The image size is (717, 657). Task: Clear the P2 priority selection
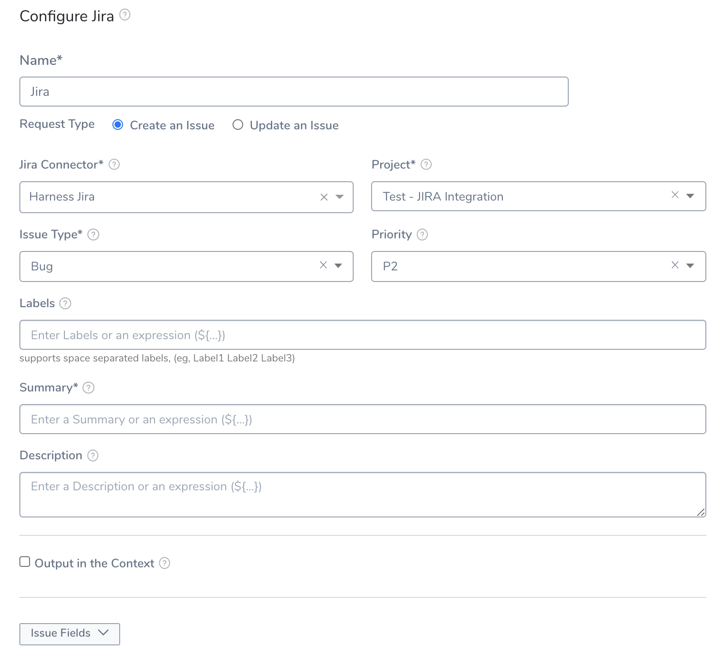coord(675,265)
